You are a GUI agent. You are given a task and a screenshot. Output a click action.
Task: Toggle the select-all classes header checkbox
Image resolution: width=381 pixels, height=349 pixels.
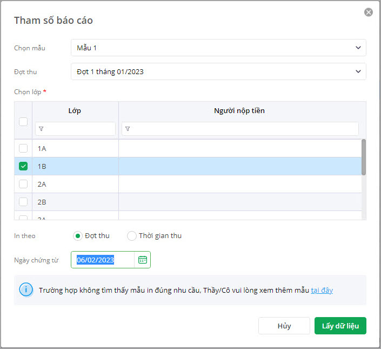pos(23,122)
